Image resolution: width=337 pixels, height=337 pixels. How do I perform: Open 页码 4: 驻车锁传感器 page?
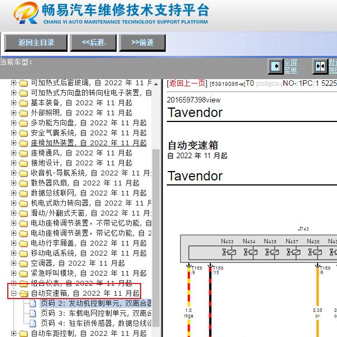click(96, 323)
